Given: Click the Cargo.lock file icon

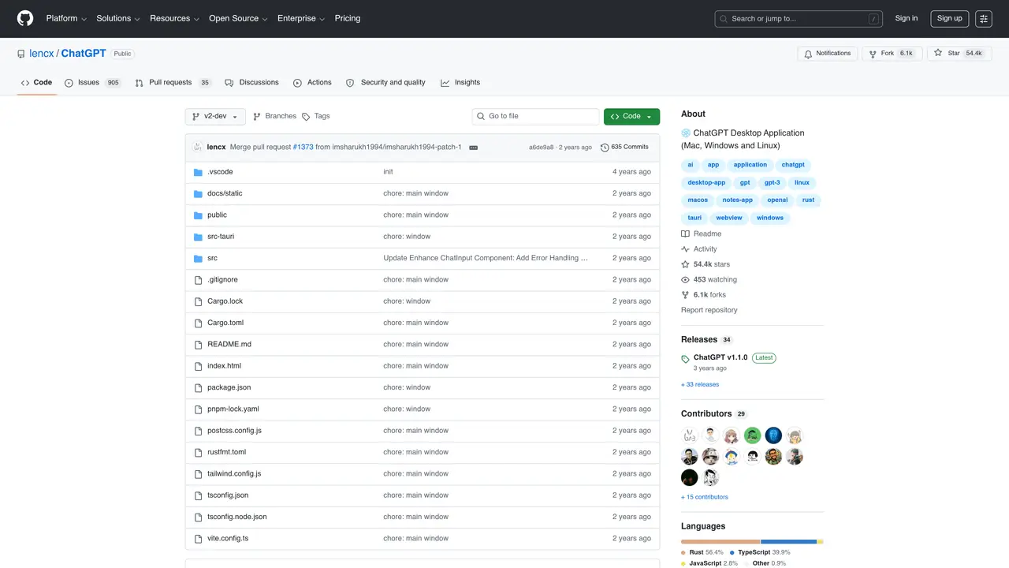Looking at the screenshot, I should coord(199,301).
